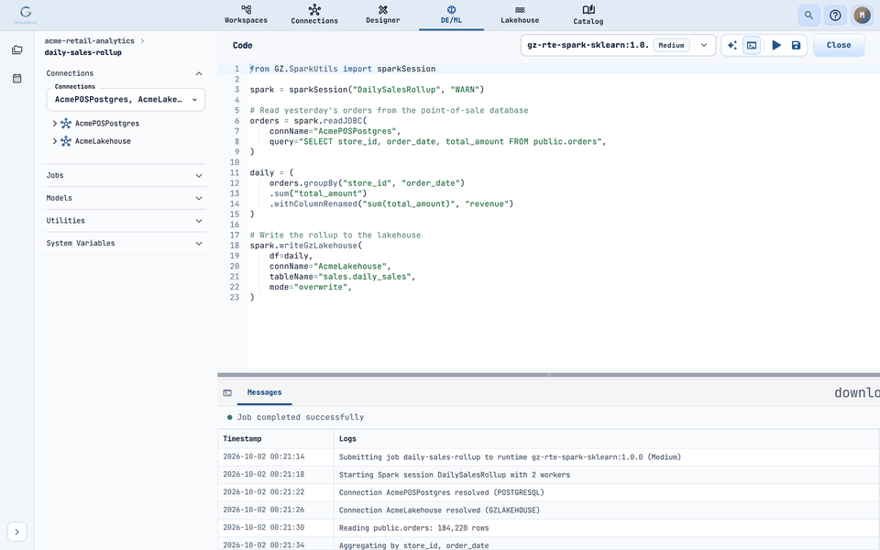Image resolution: width=880 pixels, height=550 pixels.
Task: Click the AI sparkle assistant icon
Action: [x=731, y=46]
